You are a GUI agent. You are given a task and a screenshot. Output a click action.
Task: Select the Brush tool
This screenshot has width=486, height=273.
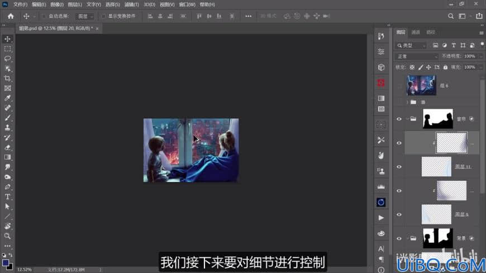pos(7,118)
